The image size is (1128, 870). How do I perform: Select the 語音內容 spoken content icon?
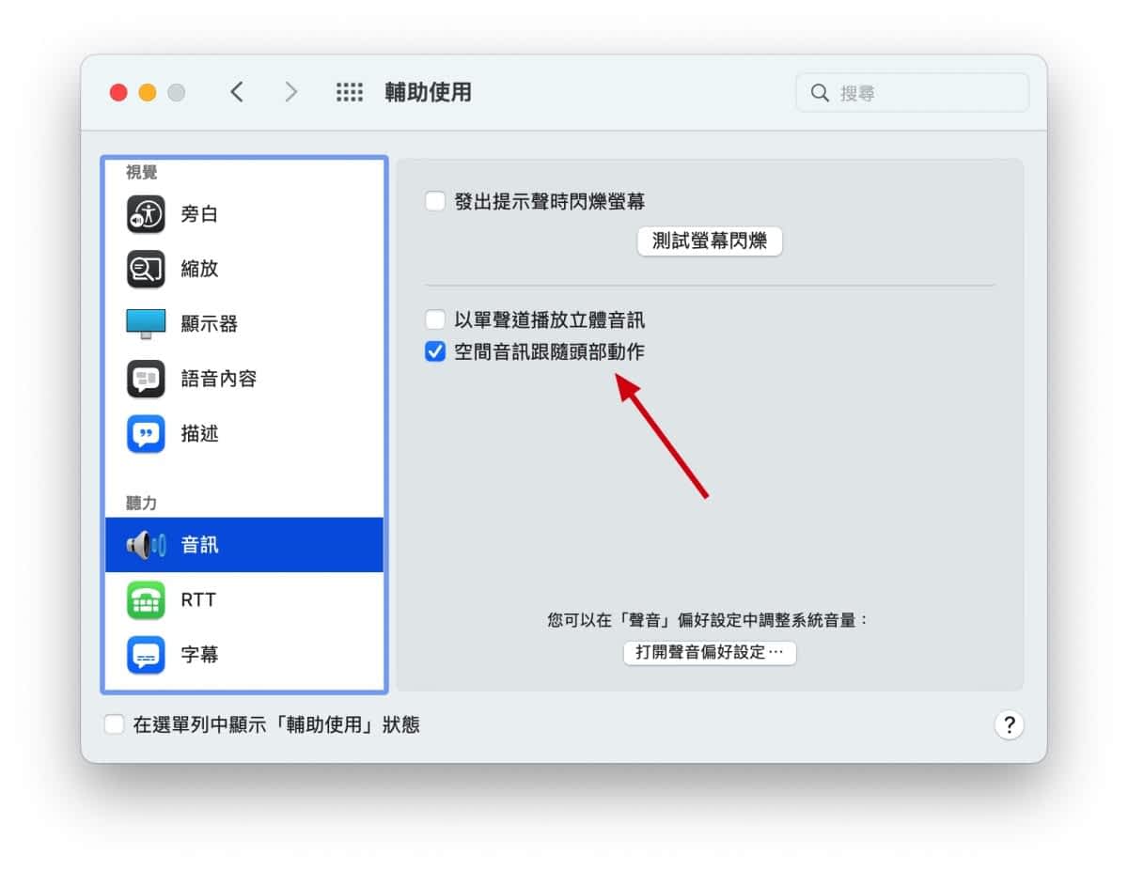(146, 379)
